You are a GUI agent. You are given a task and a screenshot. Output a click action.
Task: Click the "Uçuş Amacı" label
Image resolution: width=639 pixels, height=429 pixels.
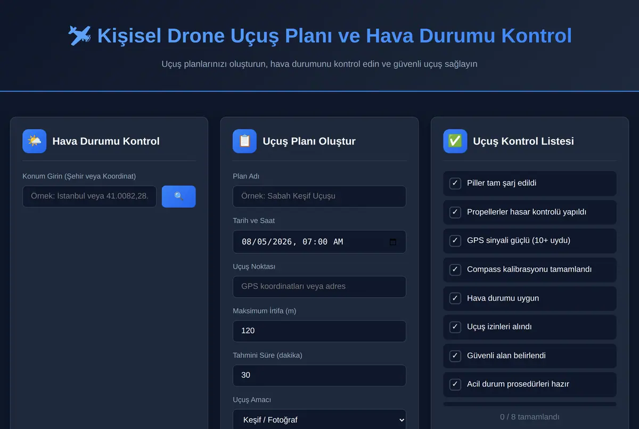(252, 400)
